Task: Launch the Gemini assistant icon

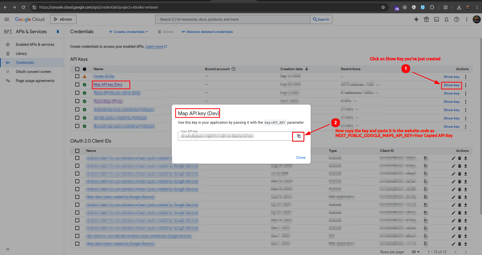Action: click(x=416, y=19)
